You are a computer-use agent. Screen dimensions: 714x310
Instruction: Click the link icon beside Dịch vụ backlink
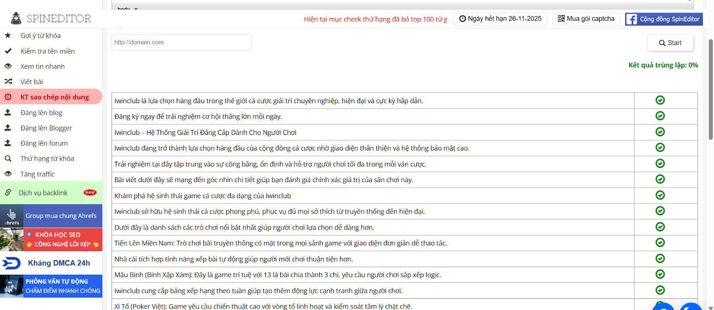point(8,193)
